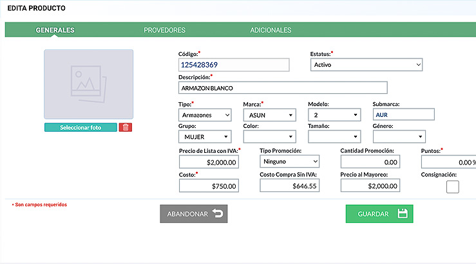Click the return arrow icon on Abandonar

(x=218, y=213)
